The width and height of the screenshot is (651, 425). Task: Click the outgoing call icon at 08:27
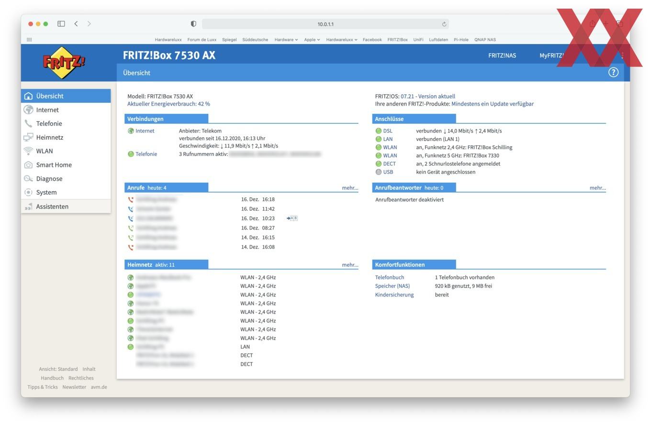[x=131, y=228]
